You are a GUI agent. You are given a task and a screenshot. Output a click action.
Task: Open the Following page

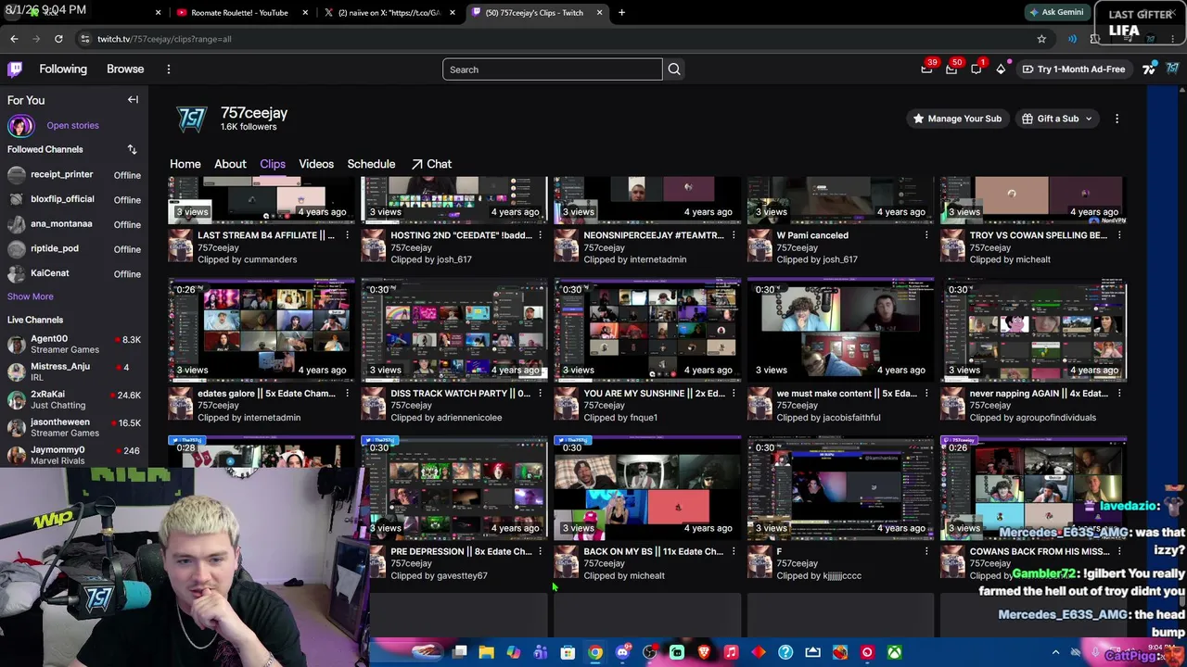[x=63, y=69]
